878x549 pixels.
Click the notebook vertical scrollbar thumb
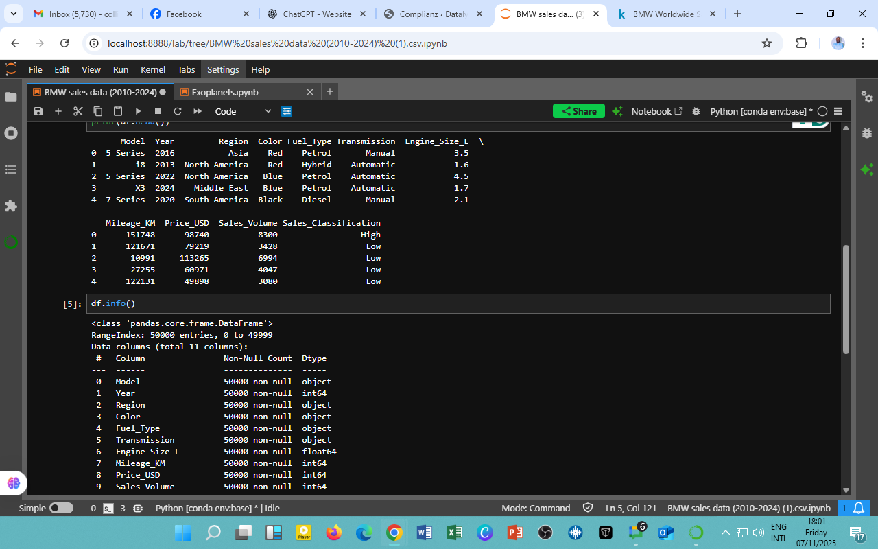pyautogui.click(x=845, y=299)
